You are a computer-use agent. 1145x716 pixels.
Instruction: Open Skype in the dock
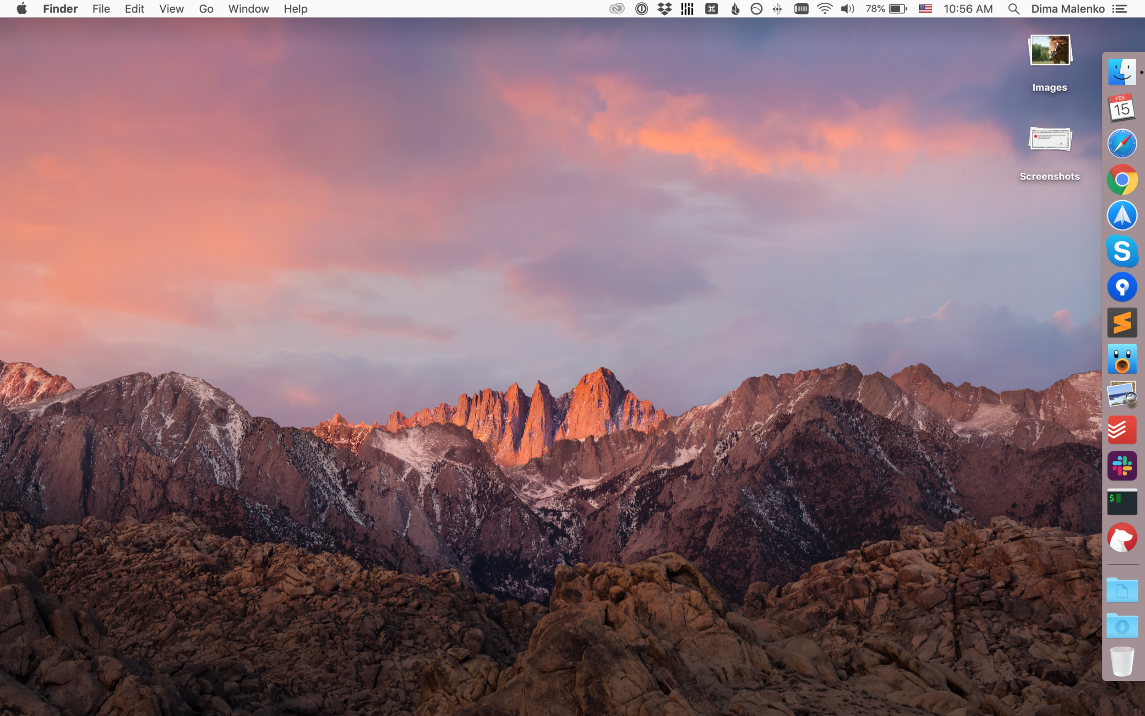[x=1122, y=251]
